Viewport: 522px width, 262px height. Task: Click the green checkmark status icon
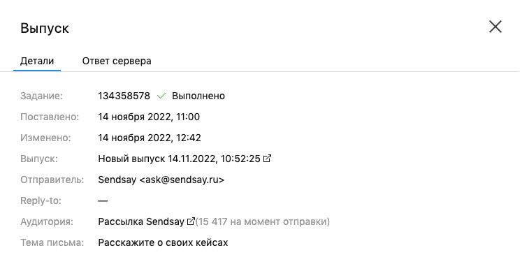[x=161, y=96]
